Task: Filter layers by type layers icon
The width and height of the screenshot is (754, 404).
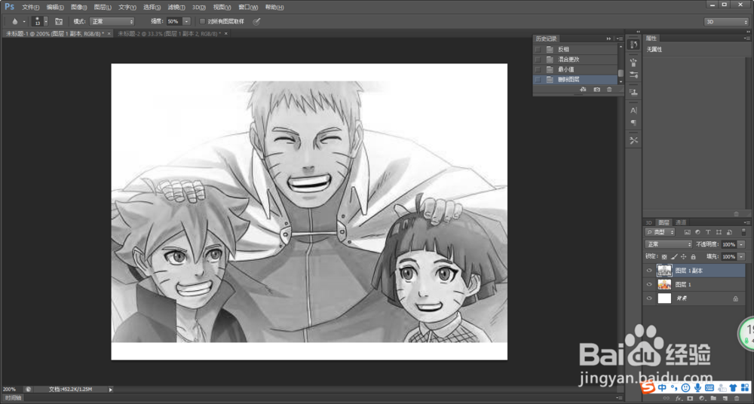Action: pyautogui.click(x=708, y=232)
